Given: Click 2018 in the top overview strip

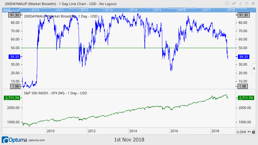Looking at the screenshot, I should [231, 10].
